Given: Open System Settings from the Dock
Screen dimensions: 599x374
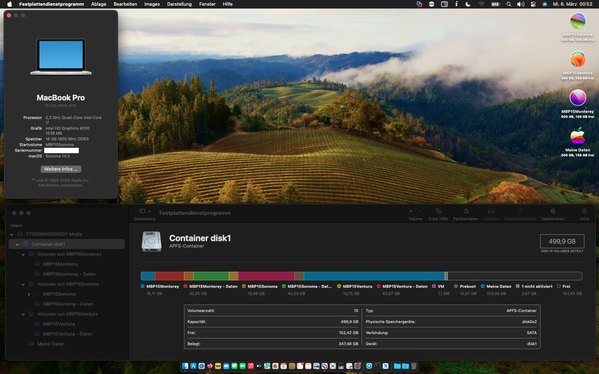Looking at the screenshot, I should 357,366.
